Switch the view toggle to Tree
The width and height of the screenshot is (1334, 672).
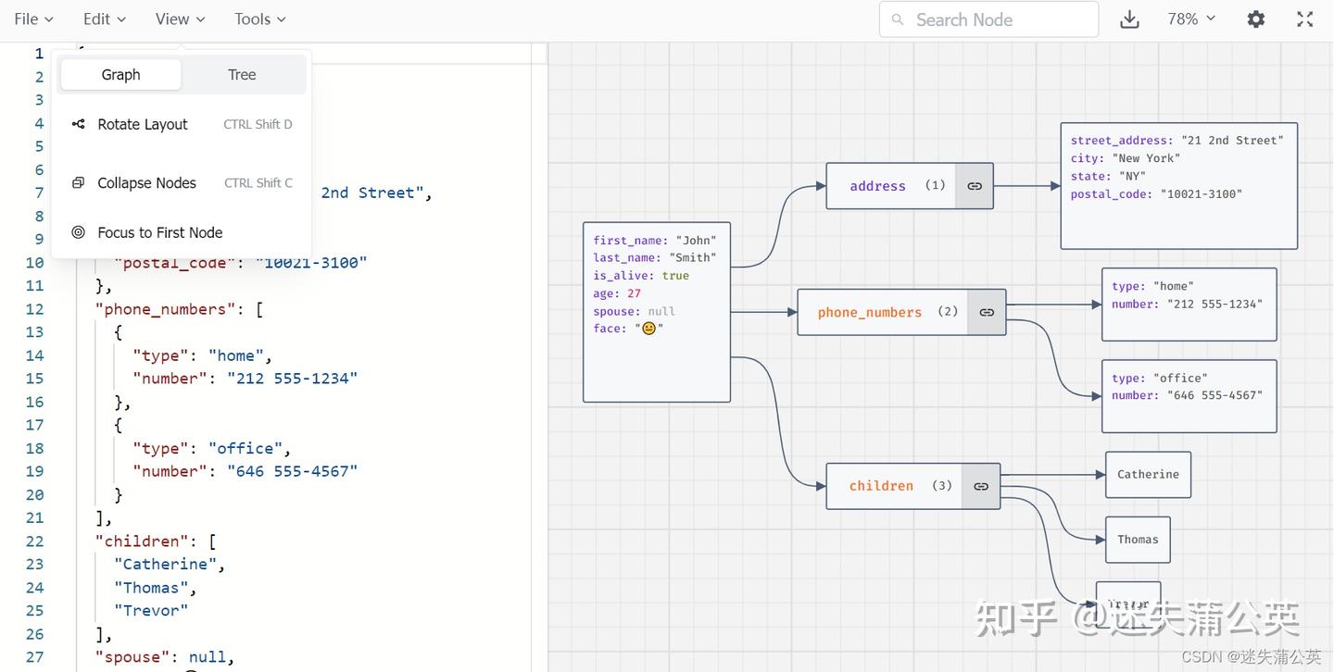(x=242, y=75)
